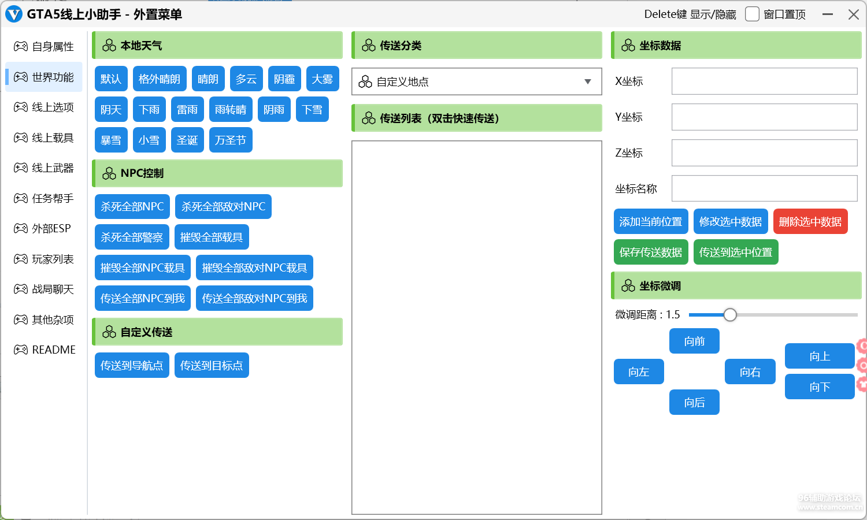
Task: Click the red 删除选中数据 button
Action: 810,222
